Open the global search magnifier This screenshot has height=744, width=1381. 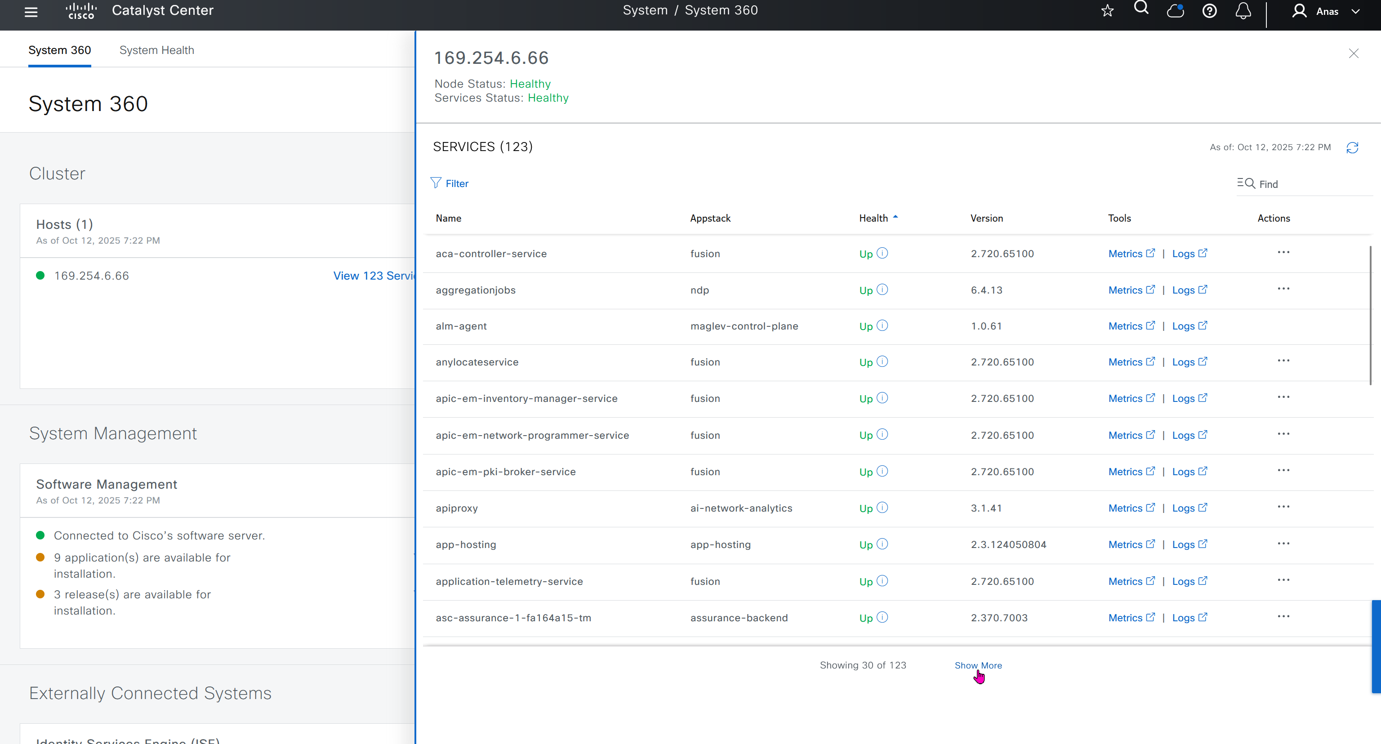point(1141,9)
